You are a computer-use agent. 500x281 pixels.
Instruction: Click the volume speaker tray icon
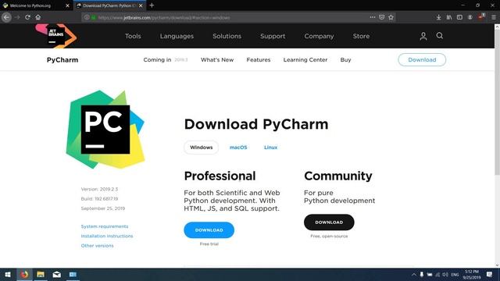pos(445,275)
